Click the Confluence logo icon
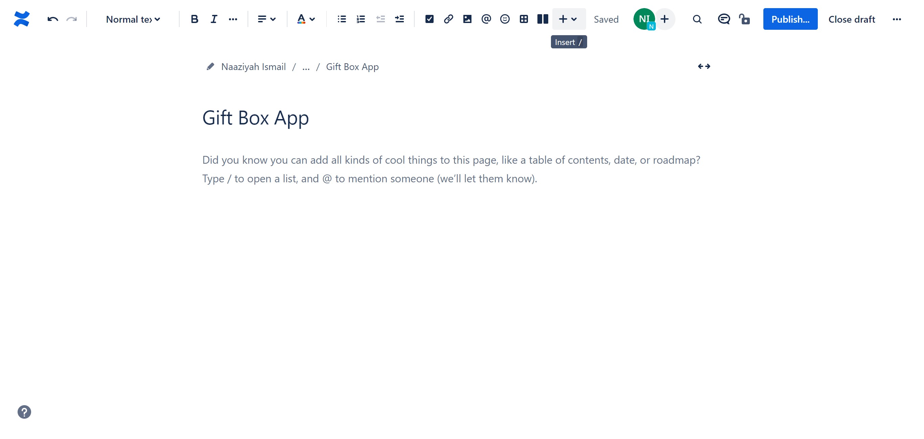 pyautogui.click(x=22, y=19)
